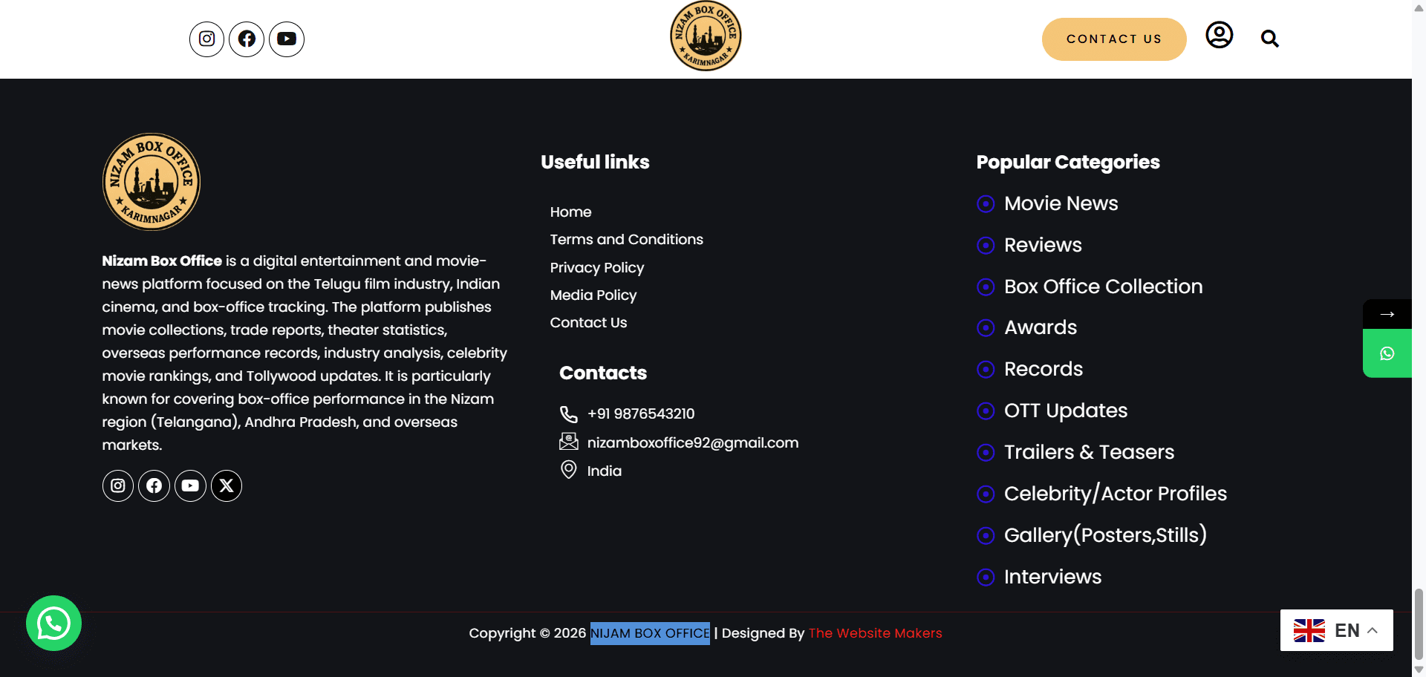This screenshot has width=1426, height=677.
Task: Click the floating WhatsApp chat bubble
Action: (53, 624)
